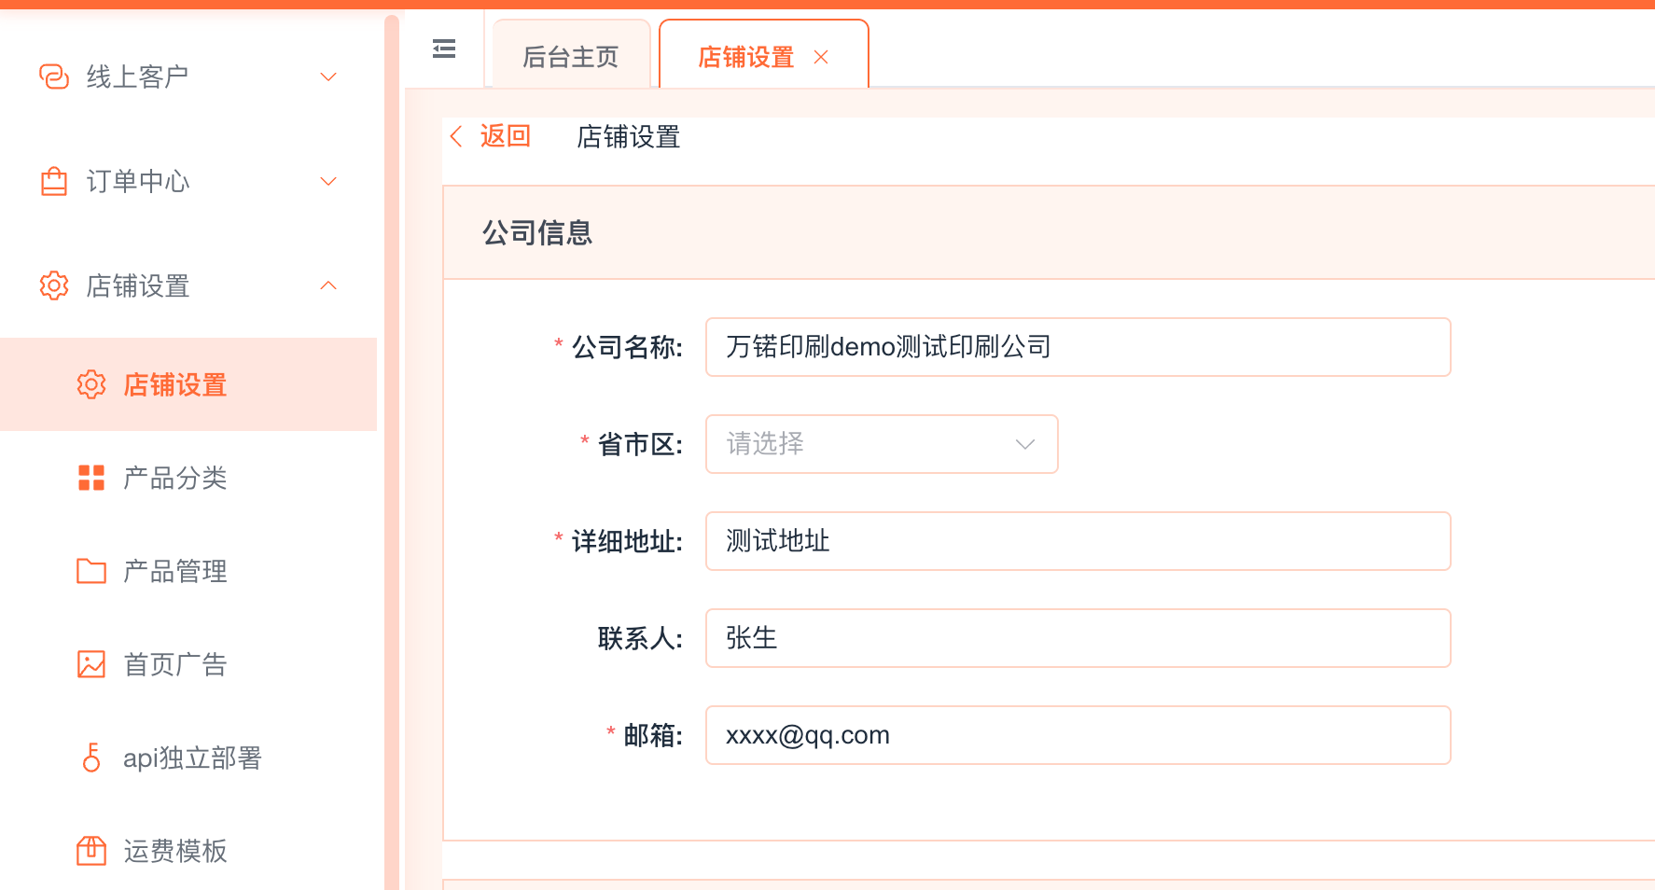Expand the 订单中心 menu chevron

tap(328, 181)
